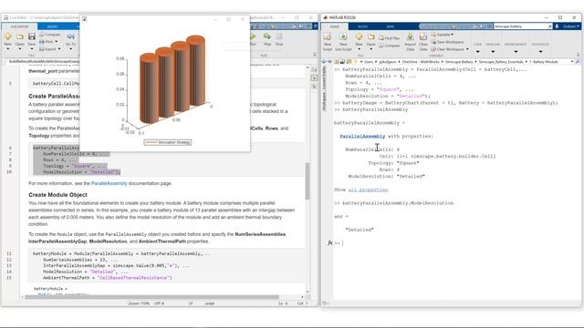The height and width of the screenshot is (328, 584).
Task: Click Export in the Live Editor toolbar
Action: point(50,49)
